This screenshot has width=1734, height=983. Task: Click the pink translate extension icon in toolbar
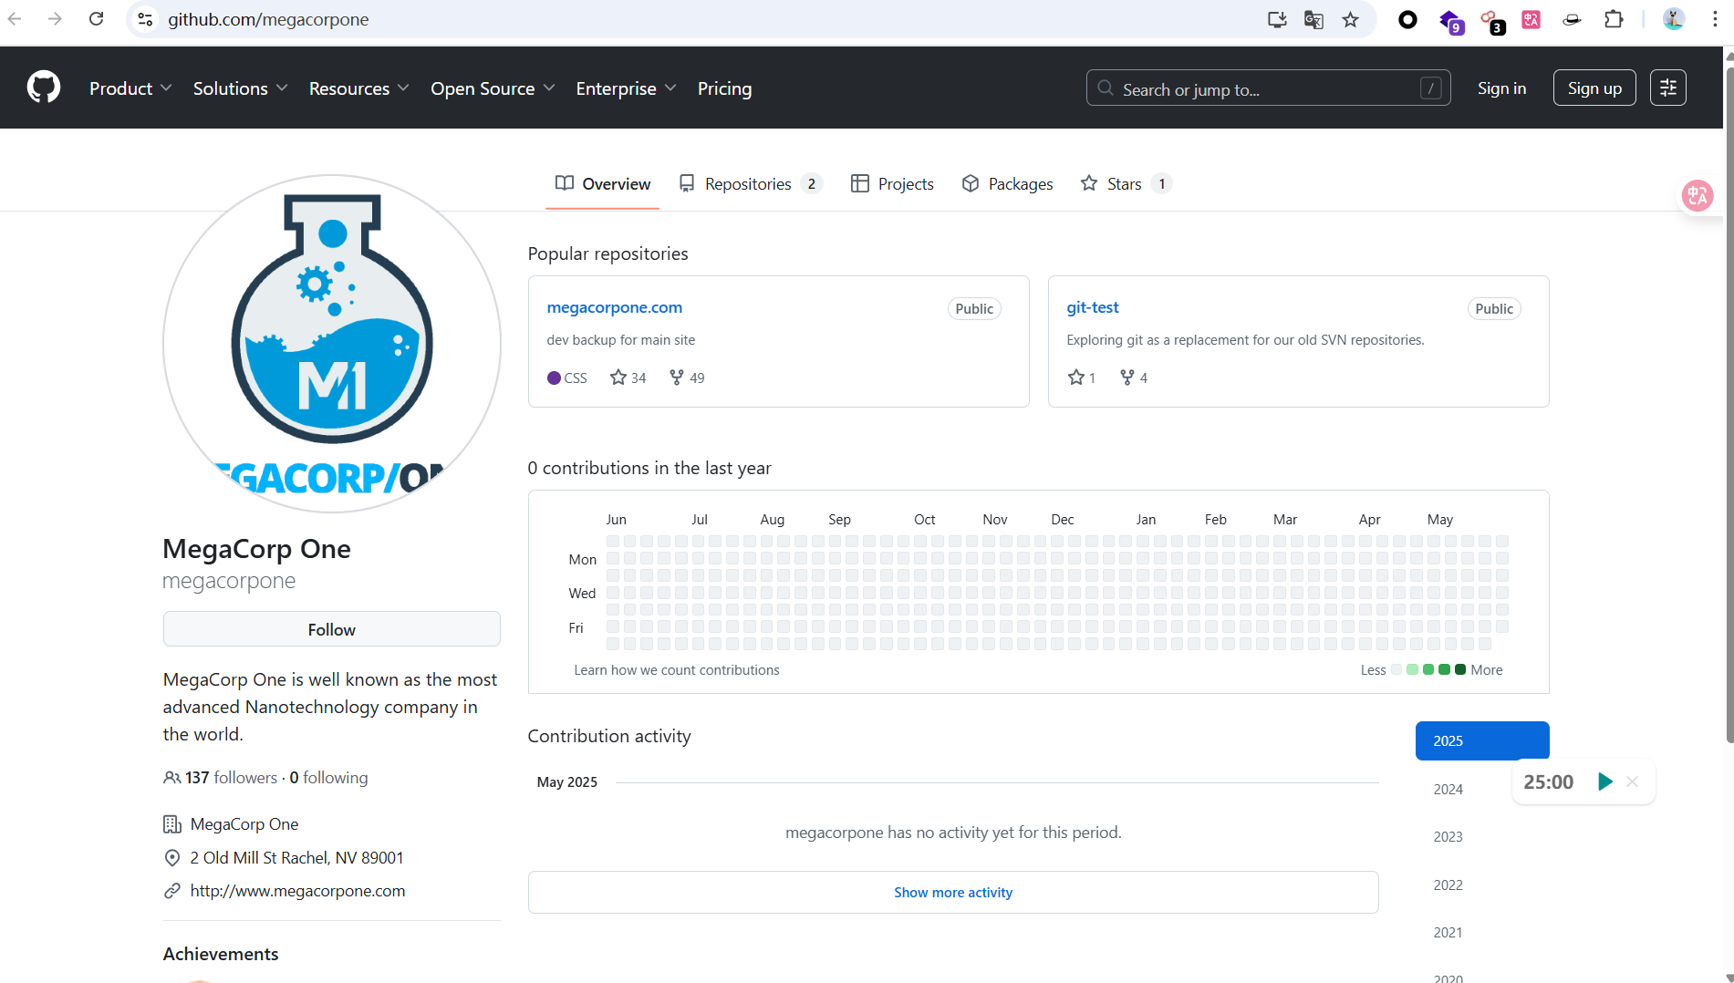(x=1532, y=19)
